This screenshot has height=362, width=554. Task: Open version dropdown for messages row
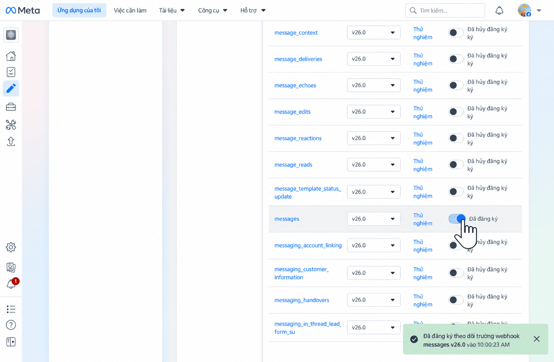[x=373, y=219]
